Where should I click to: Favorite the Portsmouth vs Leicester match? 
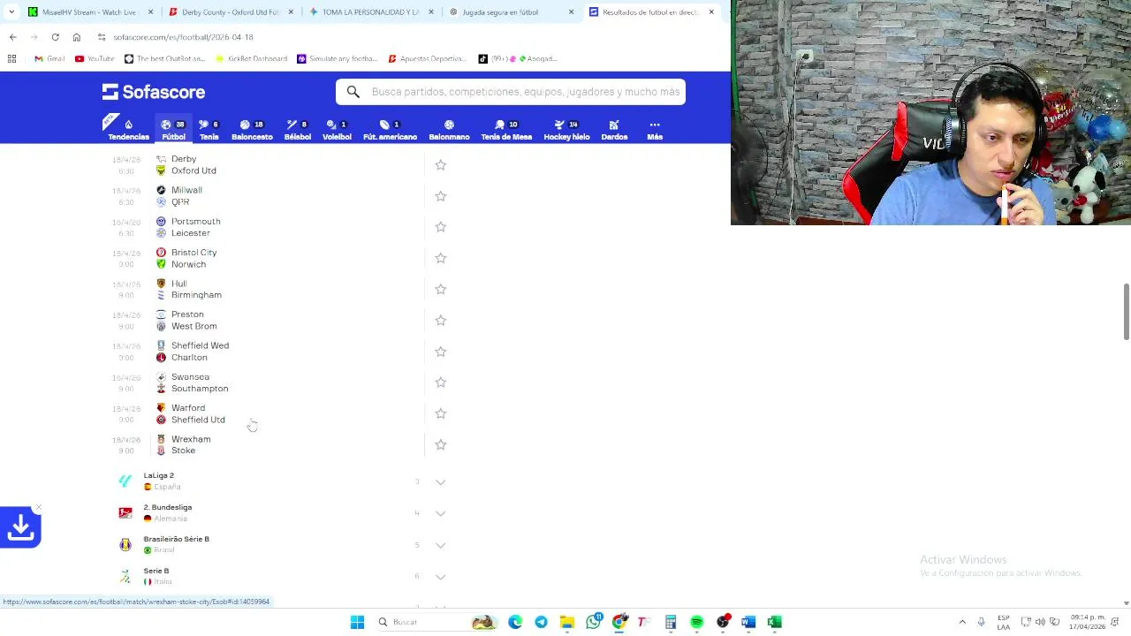[441, 227]
